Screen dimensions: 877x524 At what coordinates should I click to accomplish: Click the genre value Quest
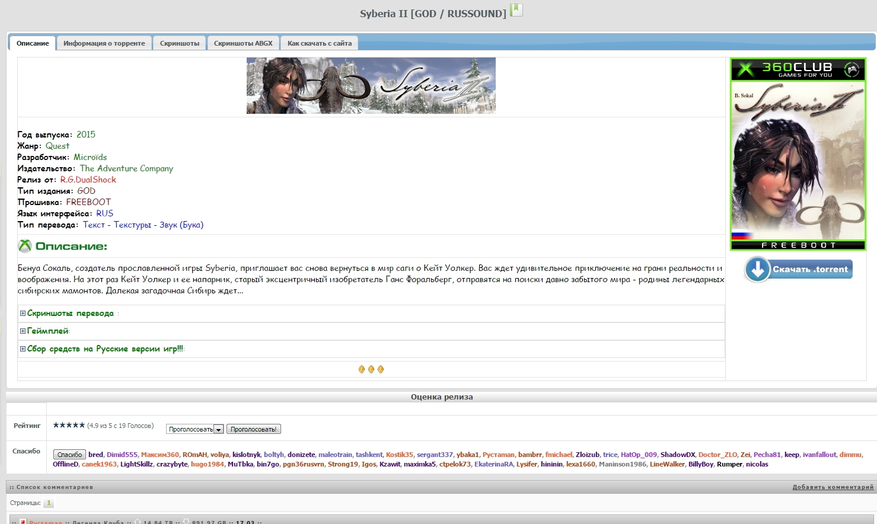(x=58, y=146)
